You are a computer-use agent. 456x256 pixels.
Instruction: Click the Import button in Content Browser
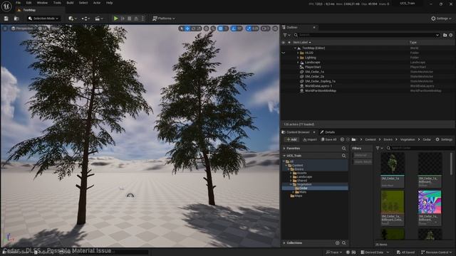(309, 139)
